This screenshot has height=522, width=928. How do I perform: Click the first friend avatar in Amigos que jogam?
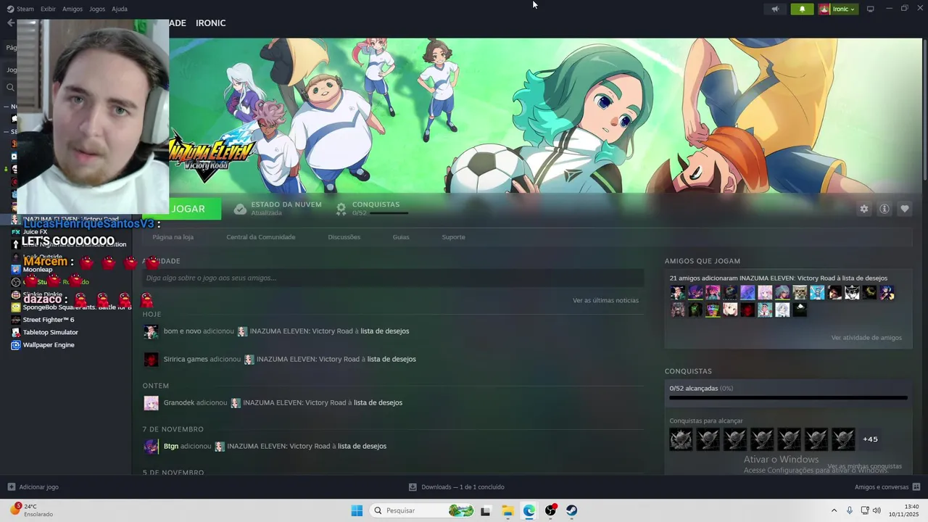click(x=678, y=292)
